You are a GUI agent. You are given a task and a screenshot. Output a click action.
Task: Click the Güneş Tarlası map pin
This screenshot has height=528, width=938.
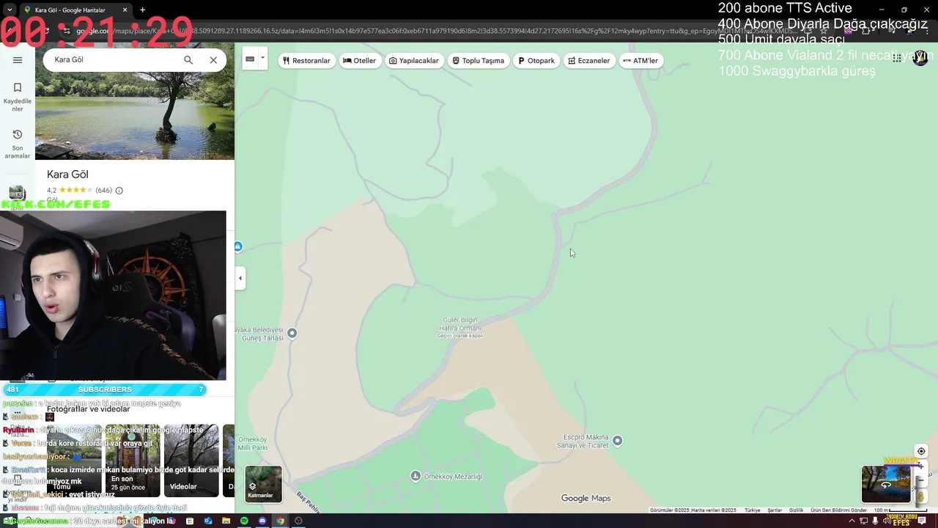pos(292,333)
